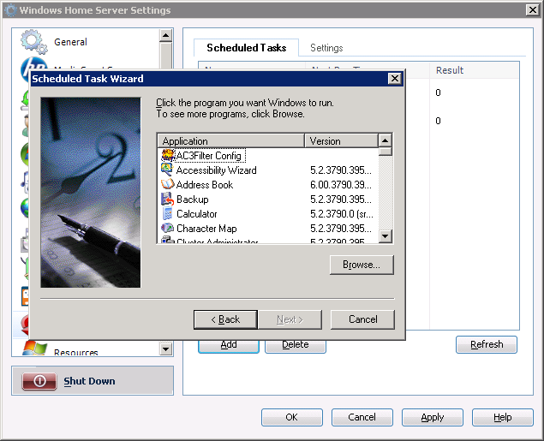The width and height of the screenshot is (544, 441).
Task: Click the Result column header
Action: (475, 70)
